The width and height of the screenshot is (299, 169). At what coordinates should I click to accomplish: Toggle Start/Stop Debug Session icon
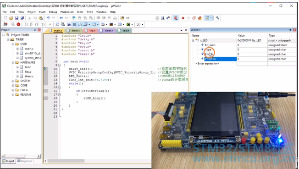[176, 18]
